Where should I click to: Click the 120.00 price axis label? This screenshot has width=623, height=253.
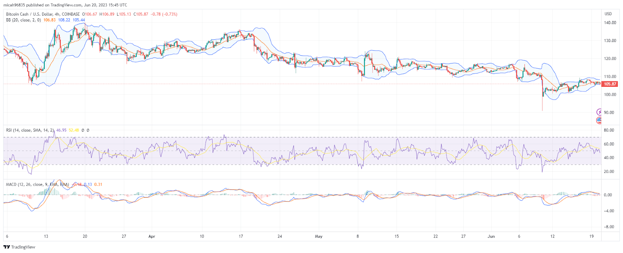[x=610, y=58]
